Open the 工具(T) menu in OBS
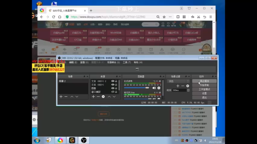The image size is (257, 144). 127,62
